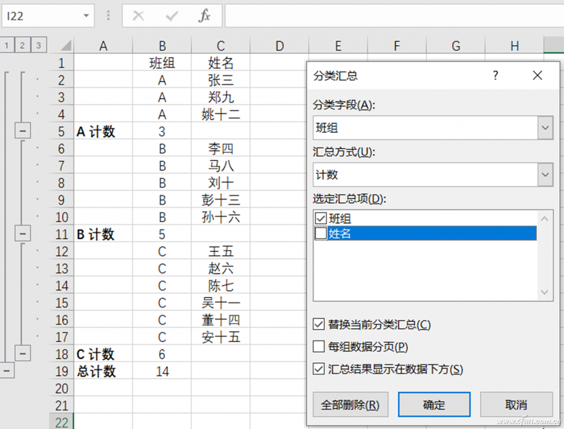
Task: Toggle 替换当前分类汇总 checkbox
Action: (319, 324)
